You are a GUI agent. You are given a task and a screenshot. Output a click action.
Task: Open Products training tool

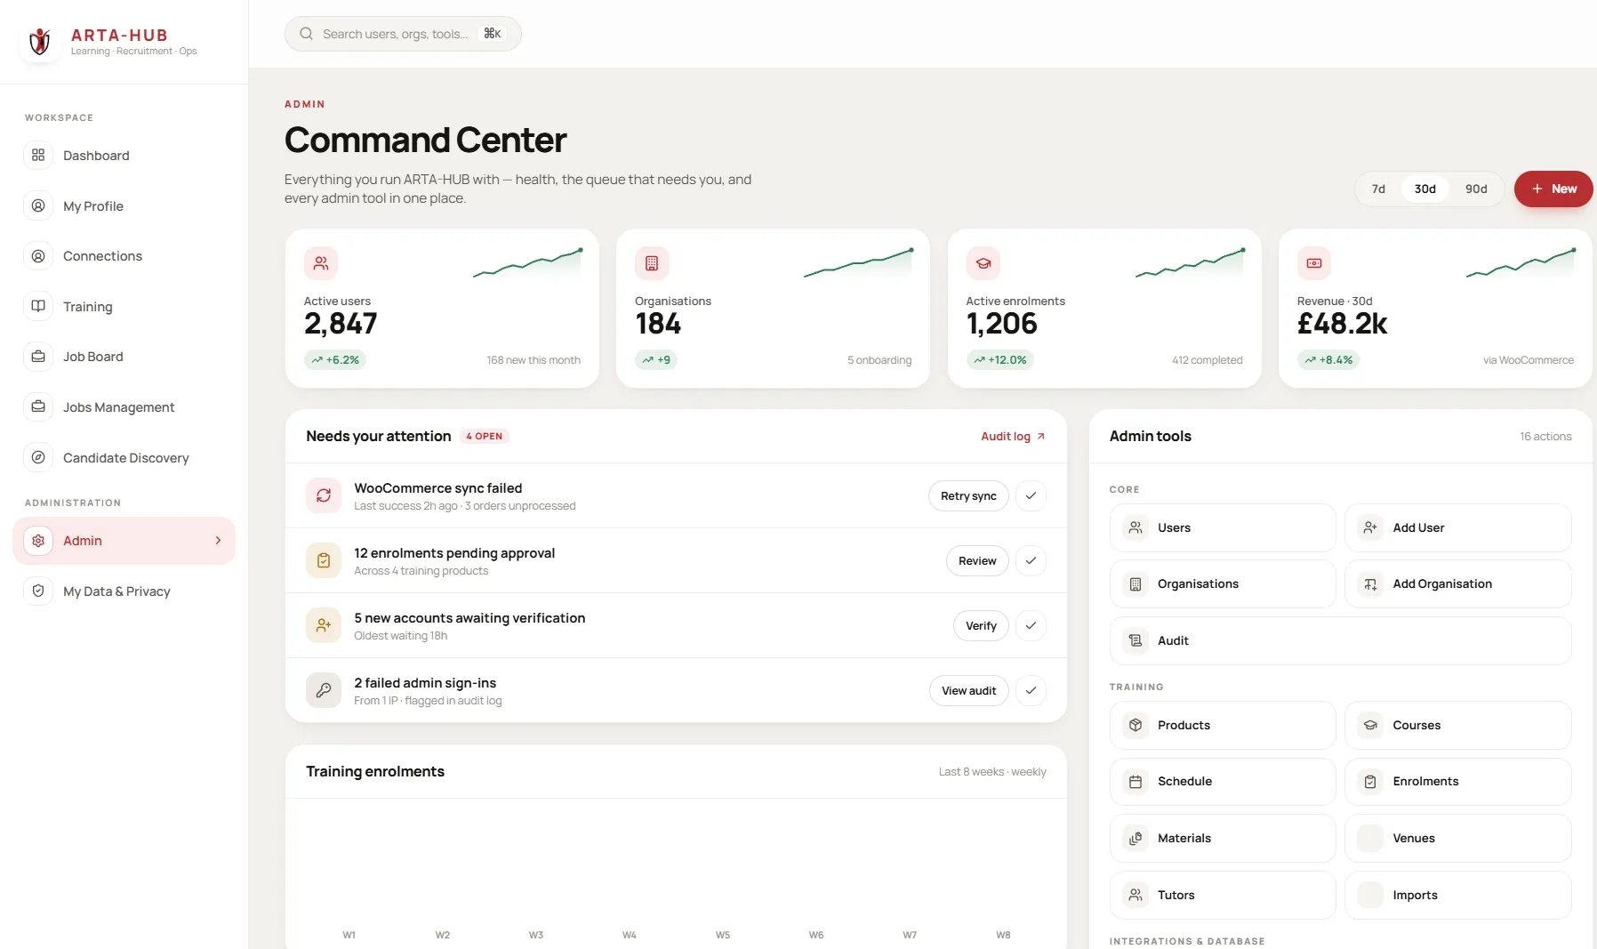point(1223,725)
